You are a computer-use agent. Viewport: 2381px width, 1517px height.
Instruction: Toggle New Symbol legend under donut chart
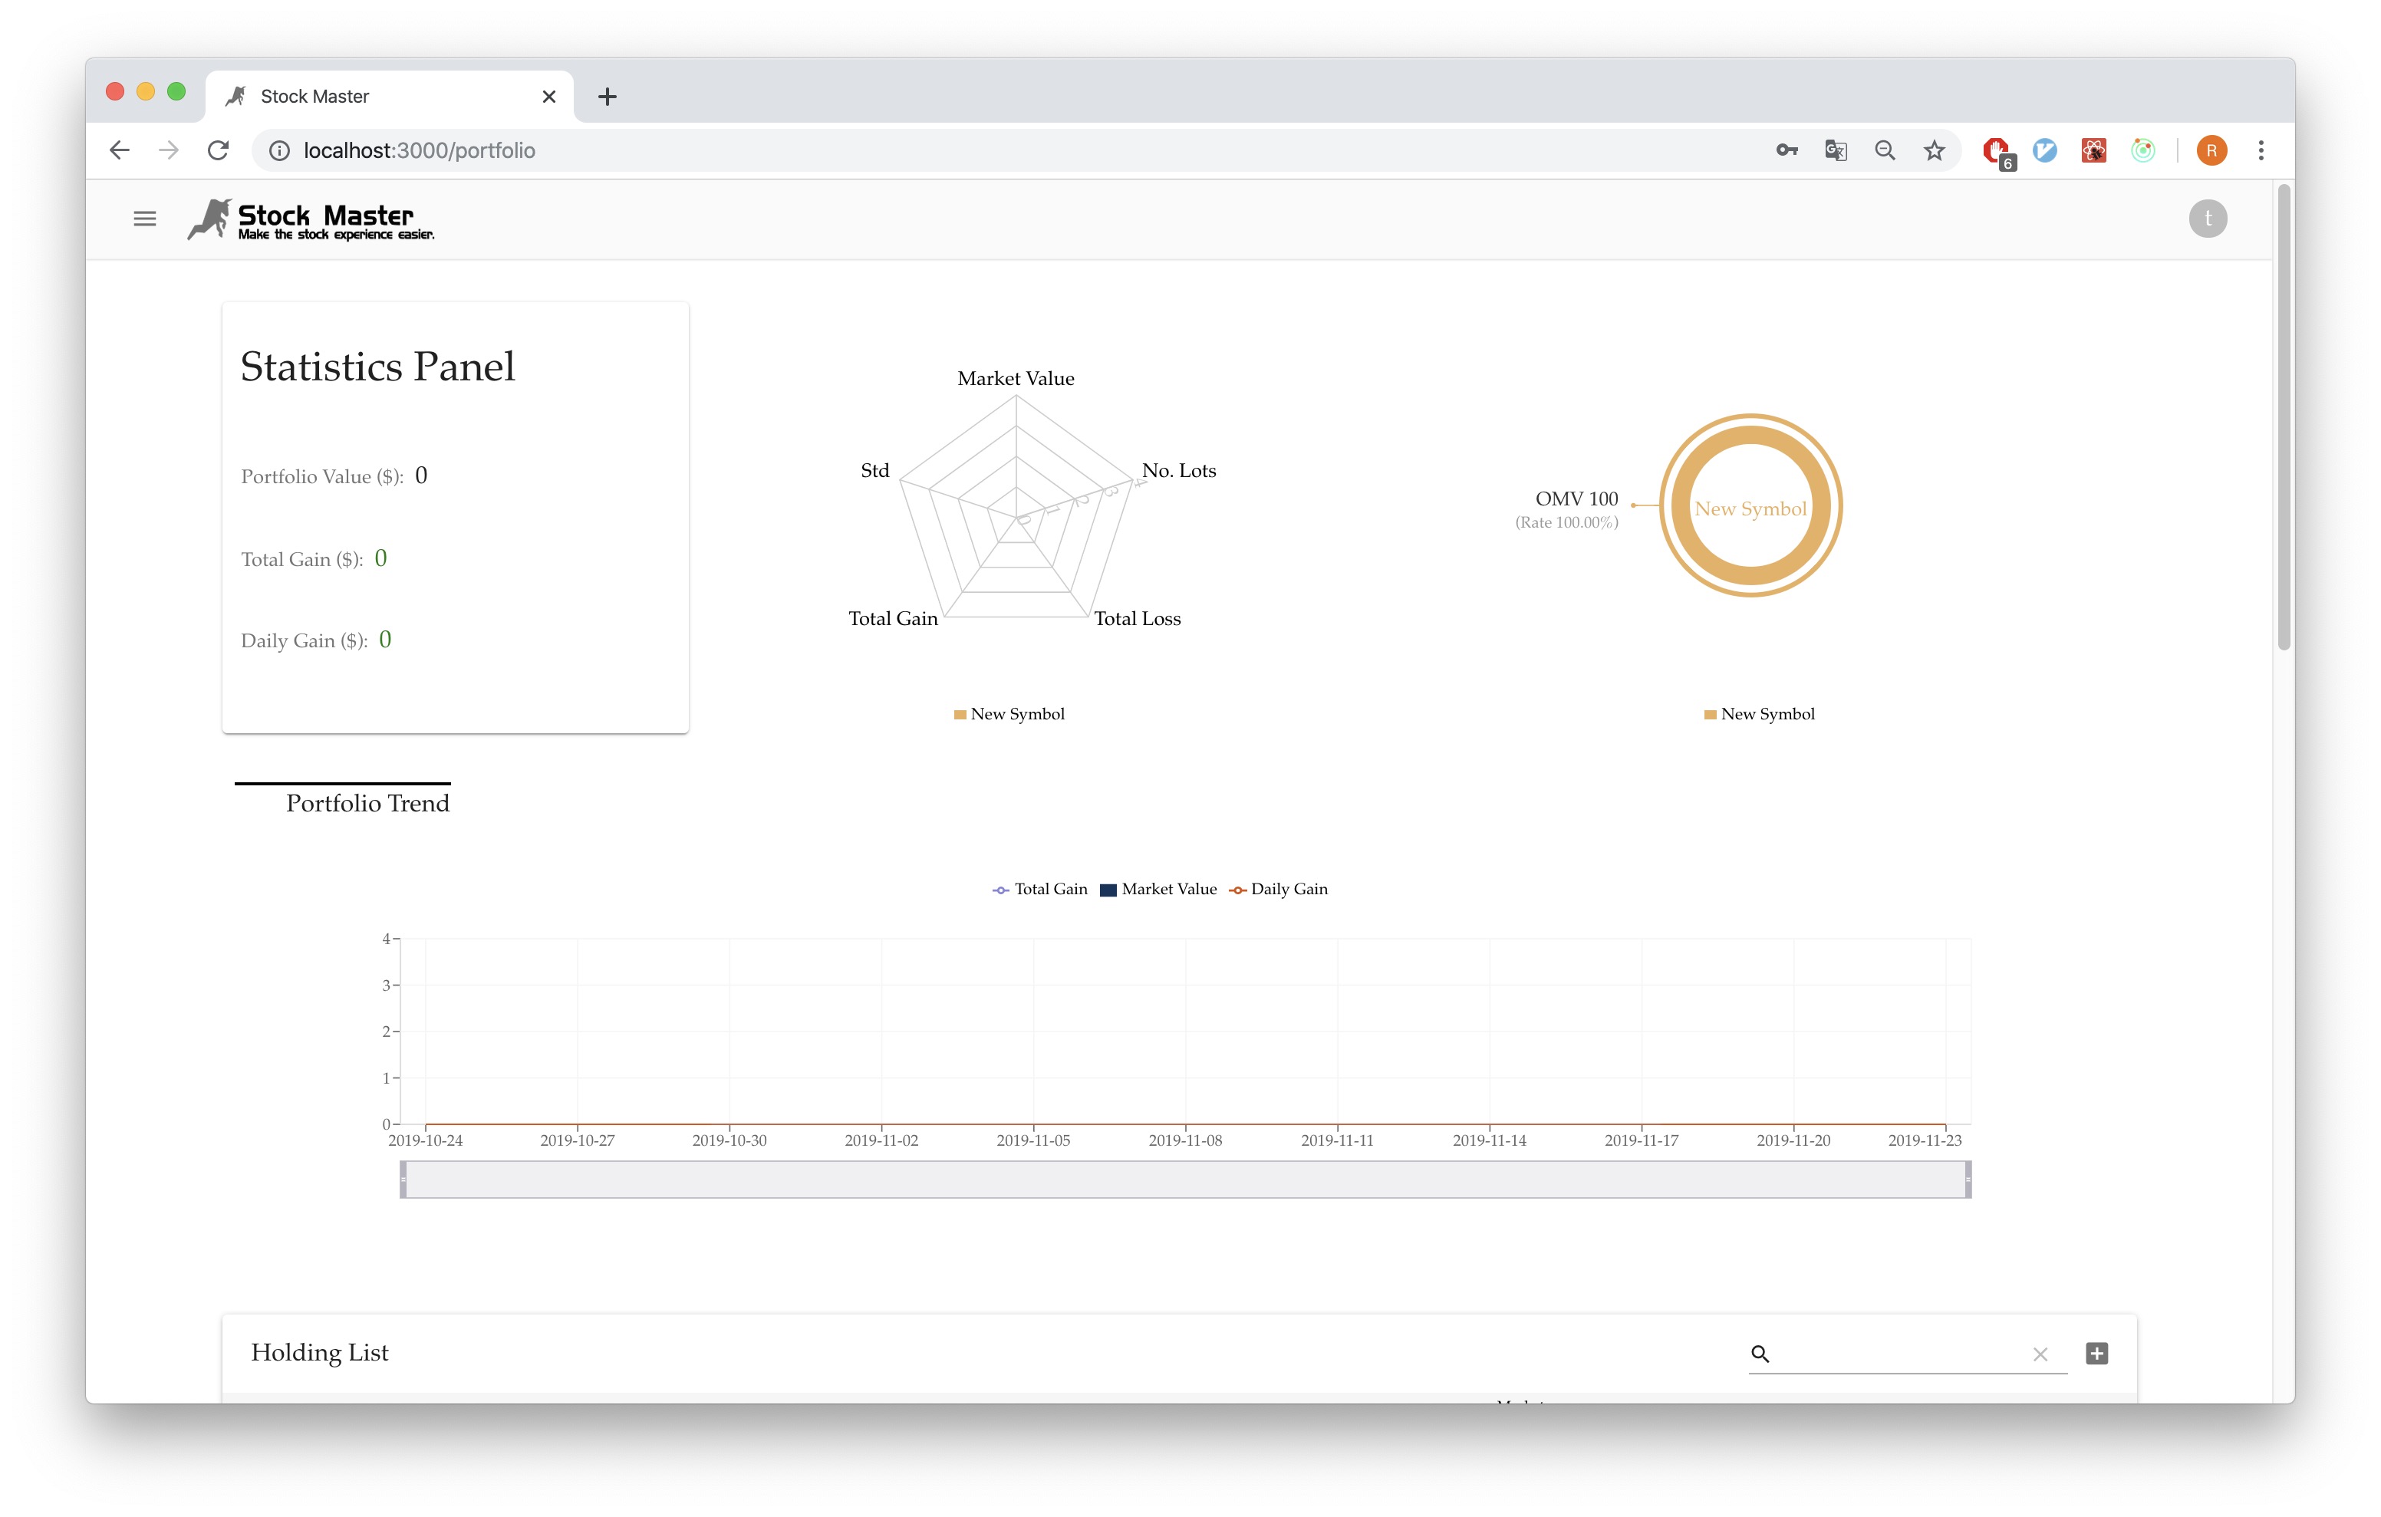(1760, 714)
